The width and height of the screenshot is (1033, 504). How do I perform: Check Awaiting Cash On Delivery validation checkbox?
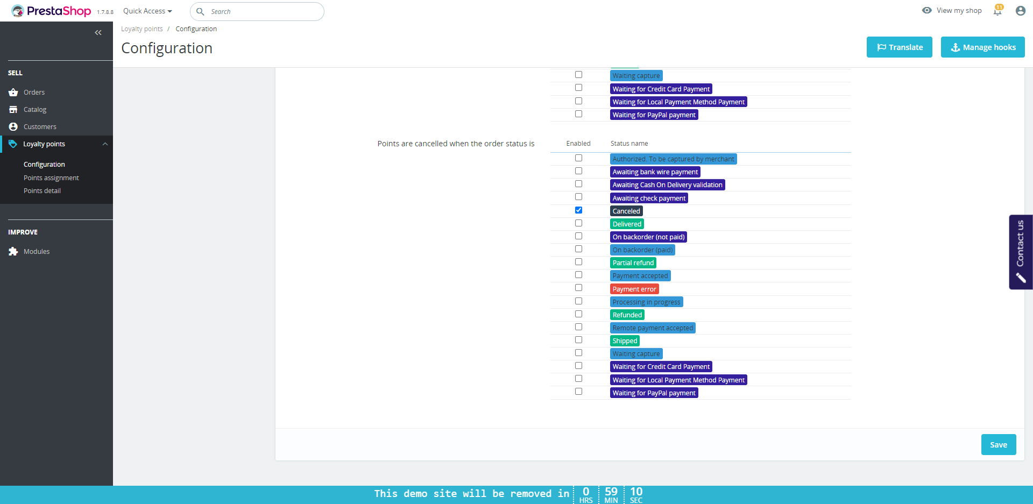(578, 184)
